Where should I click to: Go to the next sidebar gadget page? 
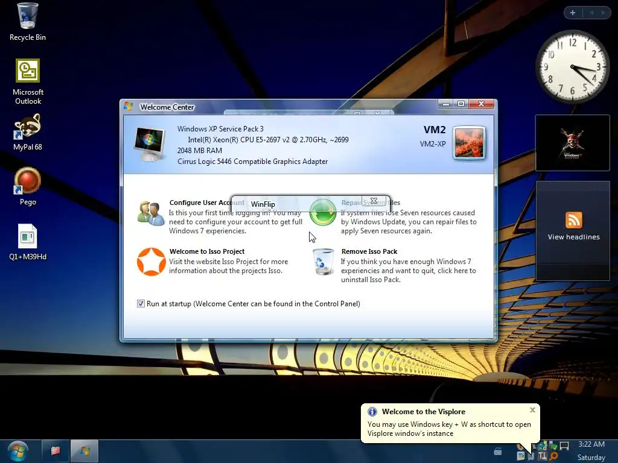pos(603,13)
